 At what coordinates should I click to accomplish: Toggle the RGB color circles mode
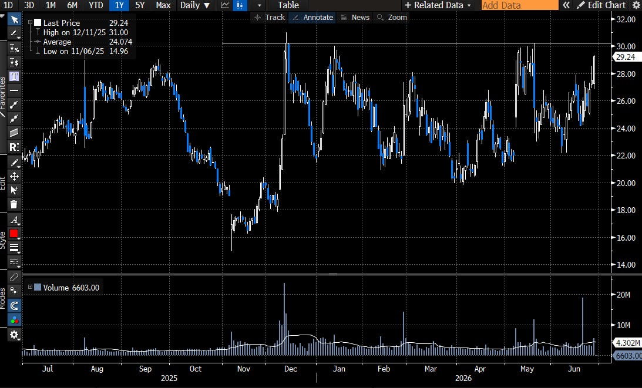pos(14,320)
